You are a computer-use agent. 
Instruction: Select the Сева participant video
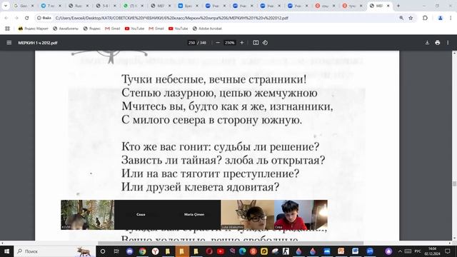click(x=301, y=215)
